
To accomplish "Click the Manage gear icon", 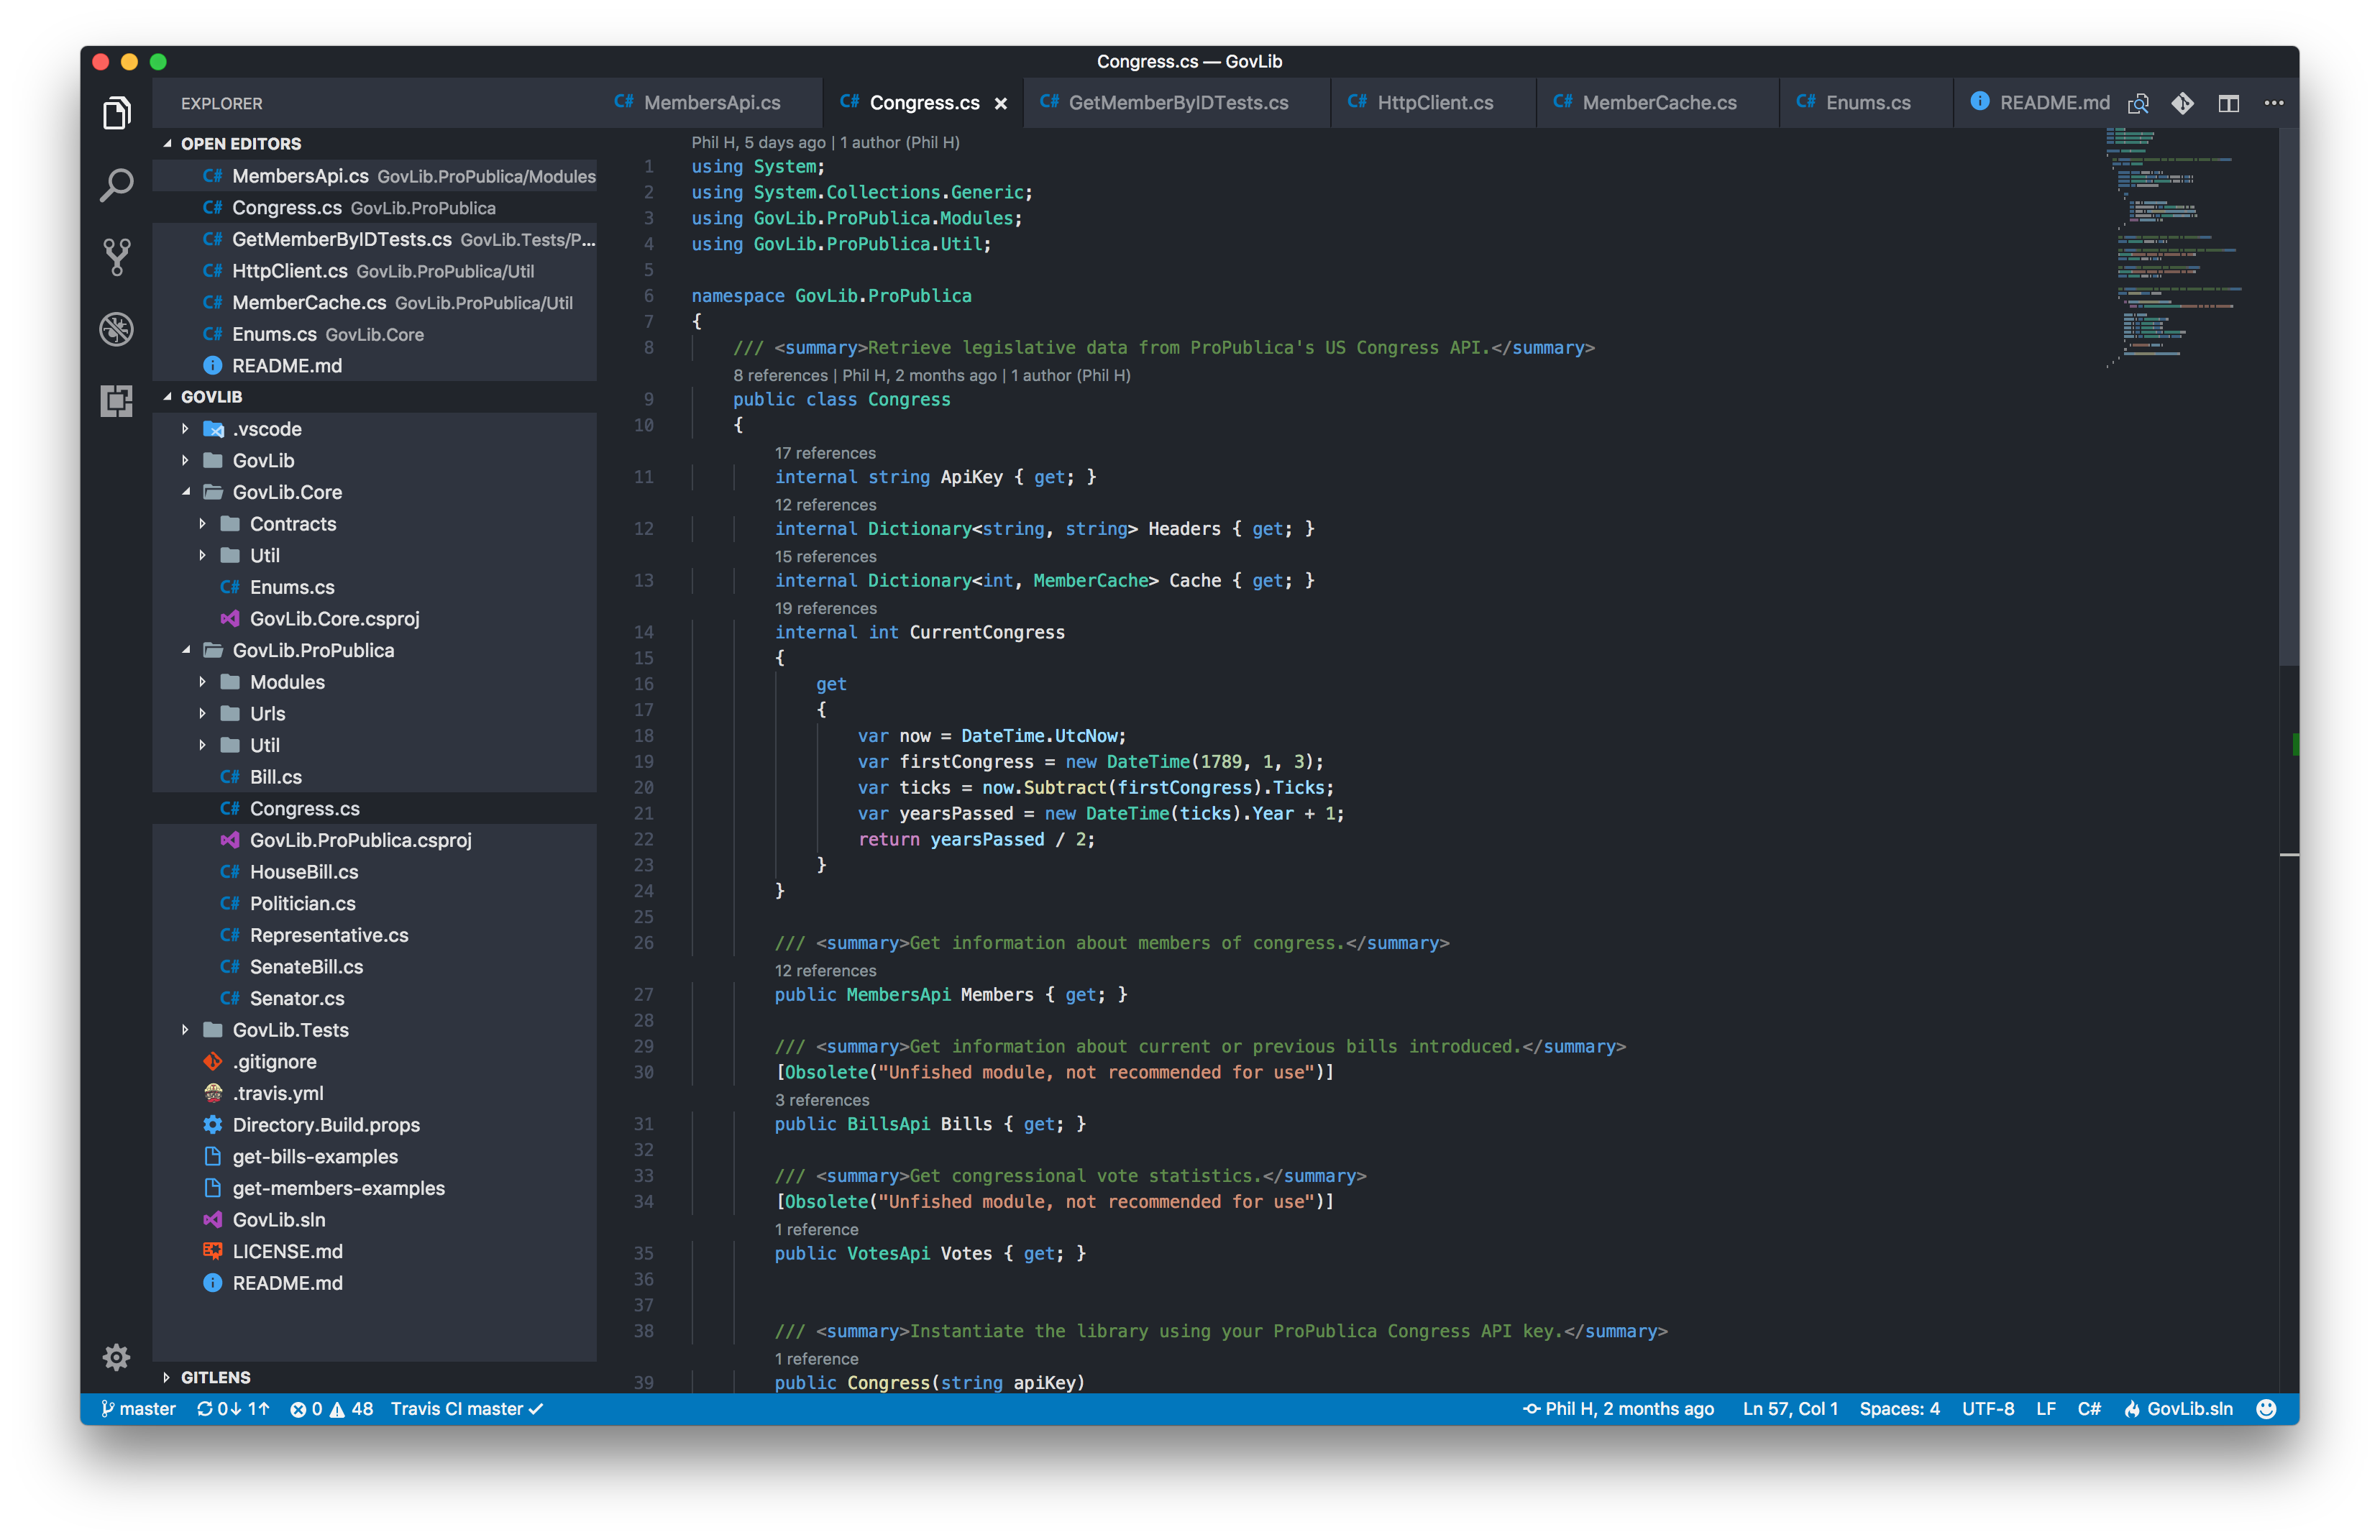I will tap(116, 1357).
